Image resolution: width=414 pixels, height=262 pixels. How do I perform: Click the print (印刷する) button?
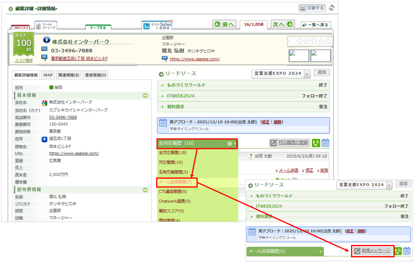312,8
